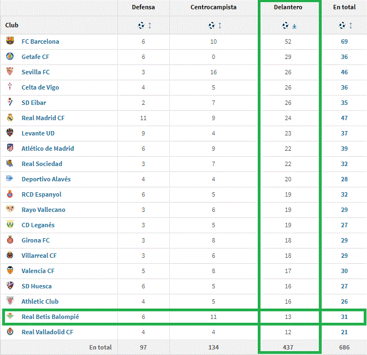Click the Getafe CF club crest
The width and height of the screenshot is (367, 355).
pyautogui.click(x=10, y=57)
